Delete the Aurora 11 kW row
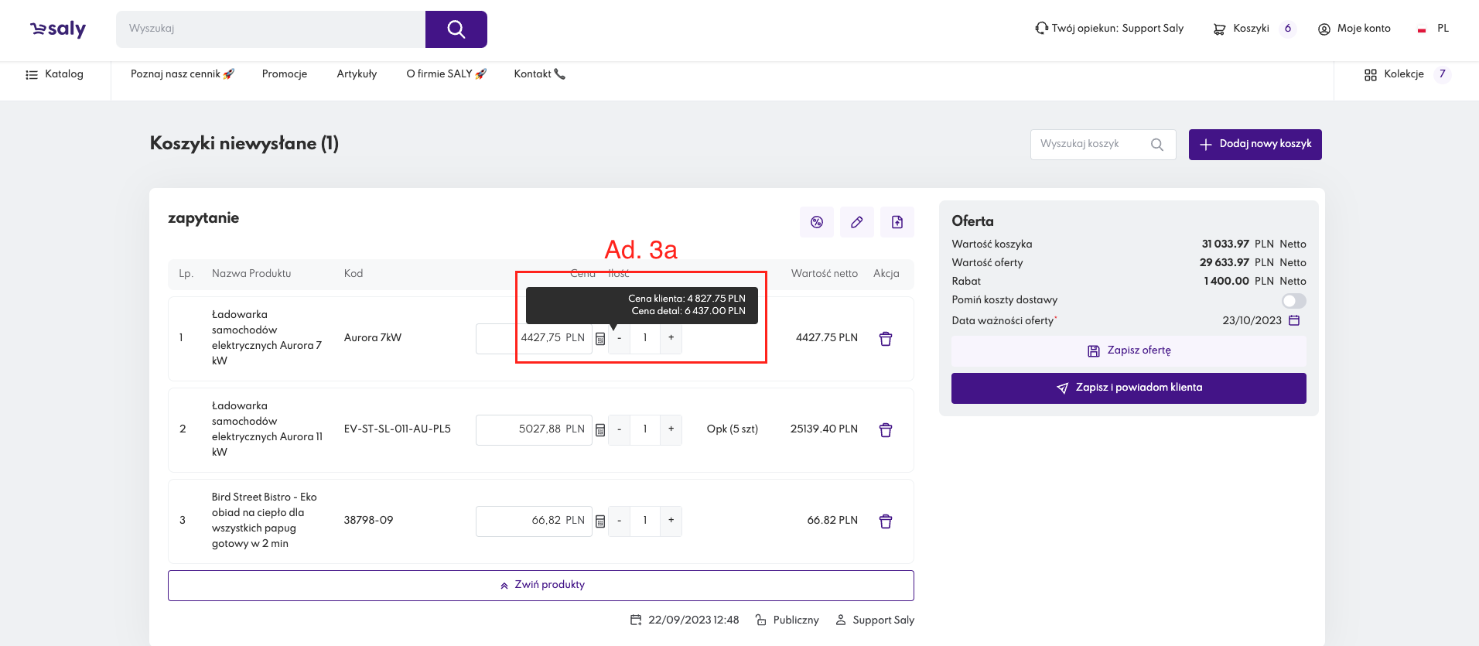This screenshot has width=1479, height=646. tap(886, 430)
